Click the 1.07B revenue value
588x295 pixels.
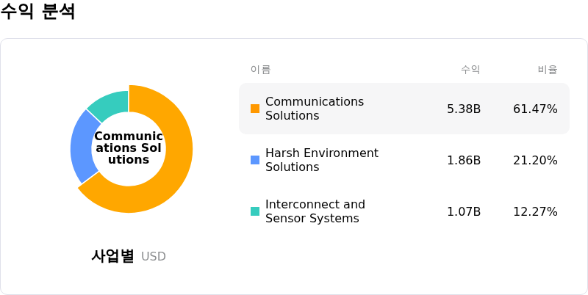(464, 212)
